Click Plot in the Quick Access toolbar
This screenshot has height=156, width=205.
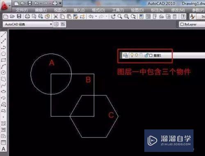pos(55,3)
